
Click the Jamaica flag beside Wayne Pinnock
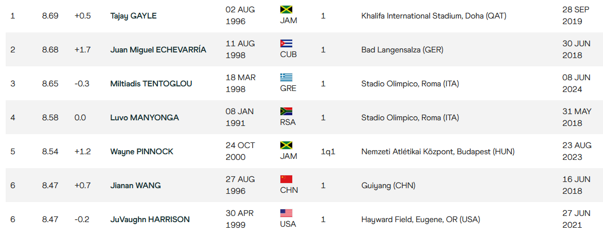coord(286,145)
